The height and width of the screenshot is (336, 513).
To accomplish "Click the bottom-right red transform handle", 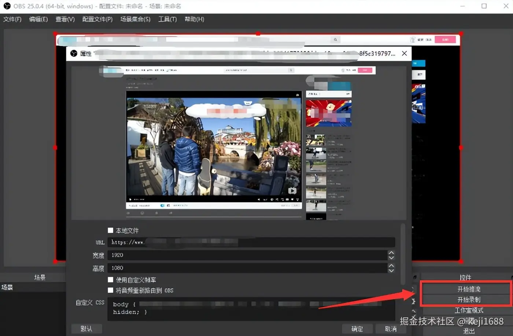I will (x=461, y=261).
